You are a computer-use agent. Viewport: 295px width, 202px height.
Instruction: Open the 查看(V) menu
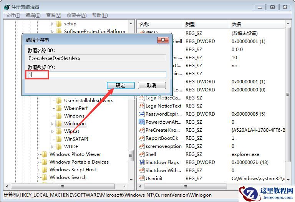click(54, 15)
